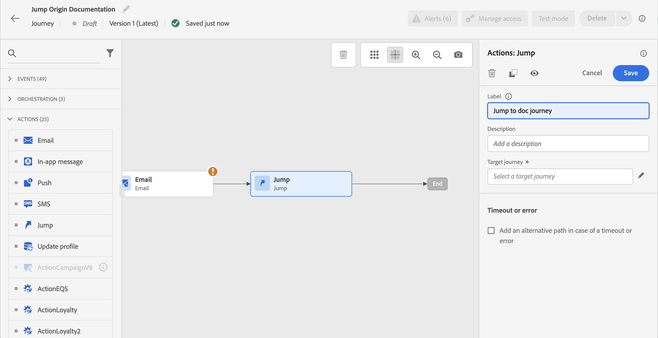Screen dimensions: 658x338
Task: Click the filter funnel icon in palette
Action: 110,53
